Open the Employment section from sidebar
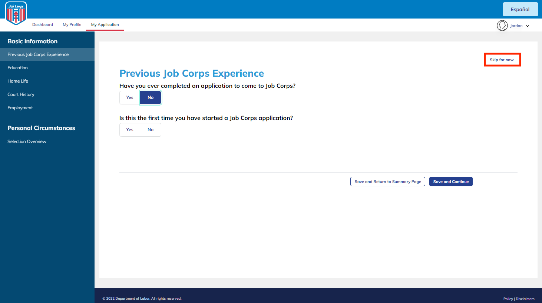 [x=20, y=107]
